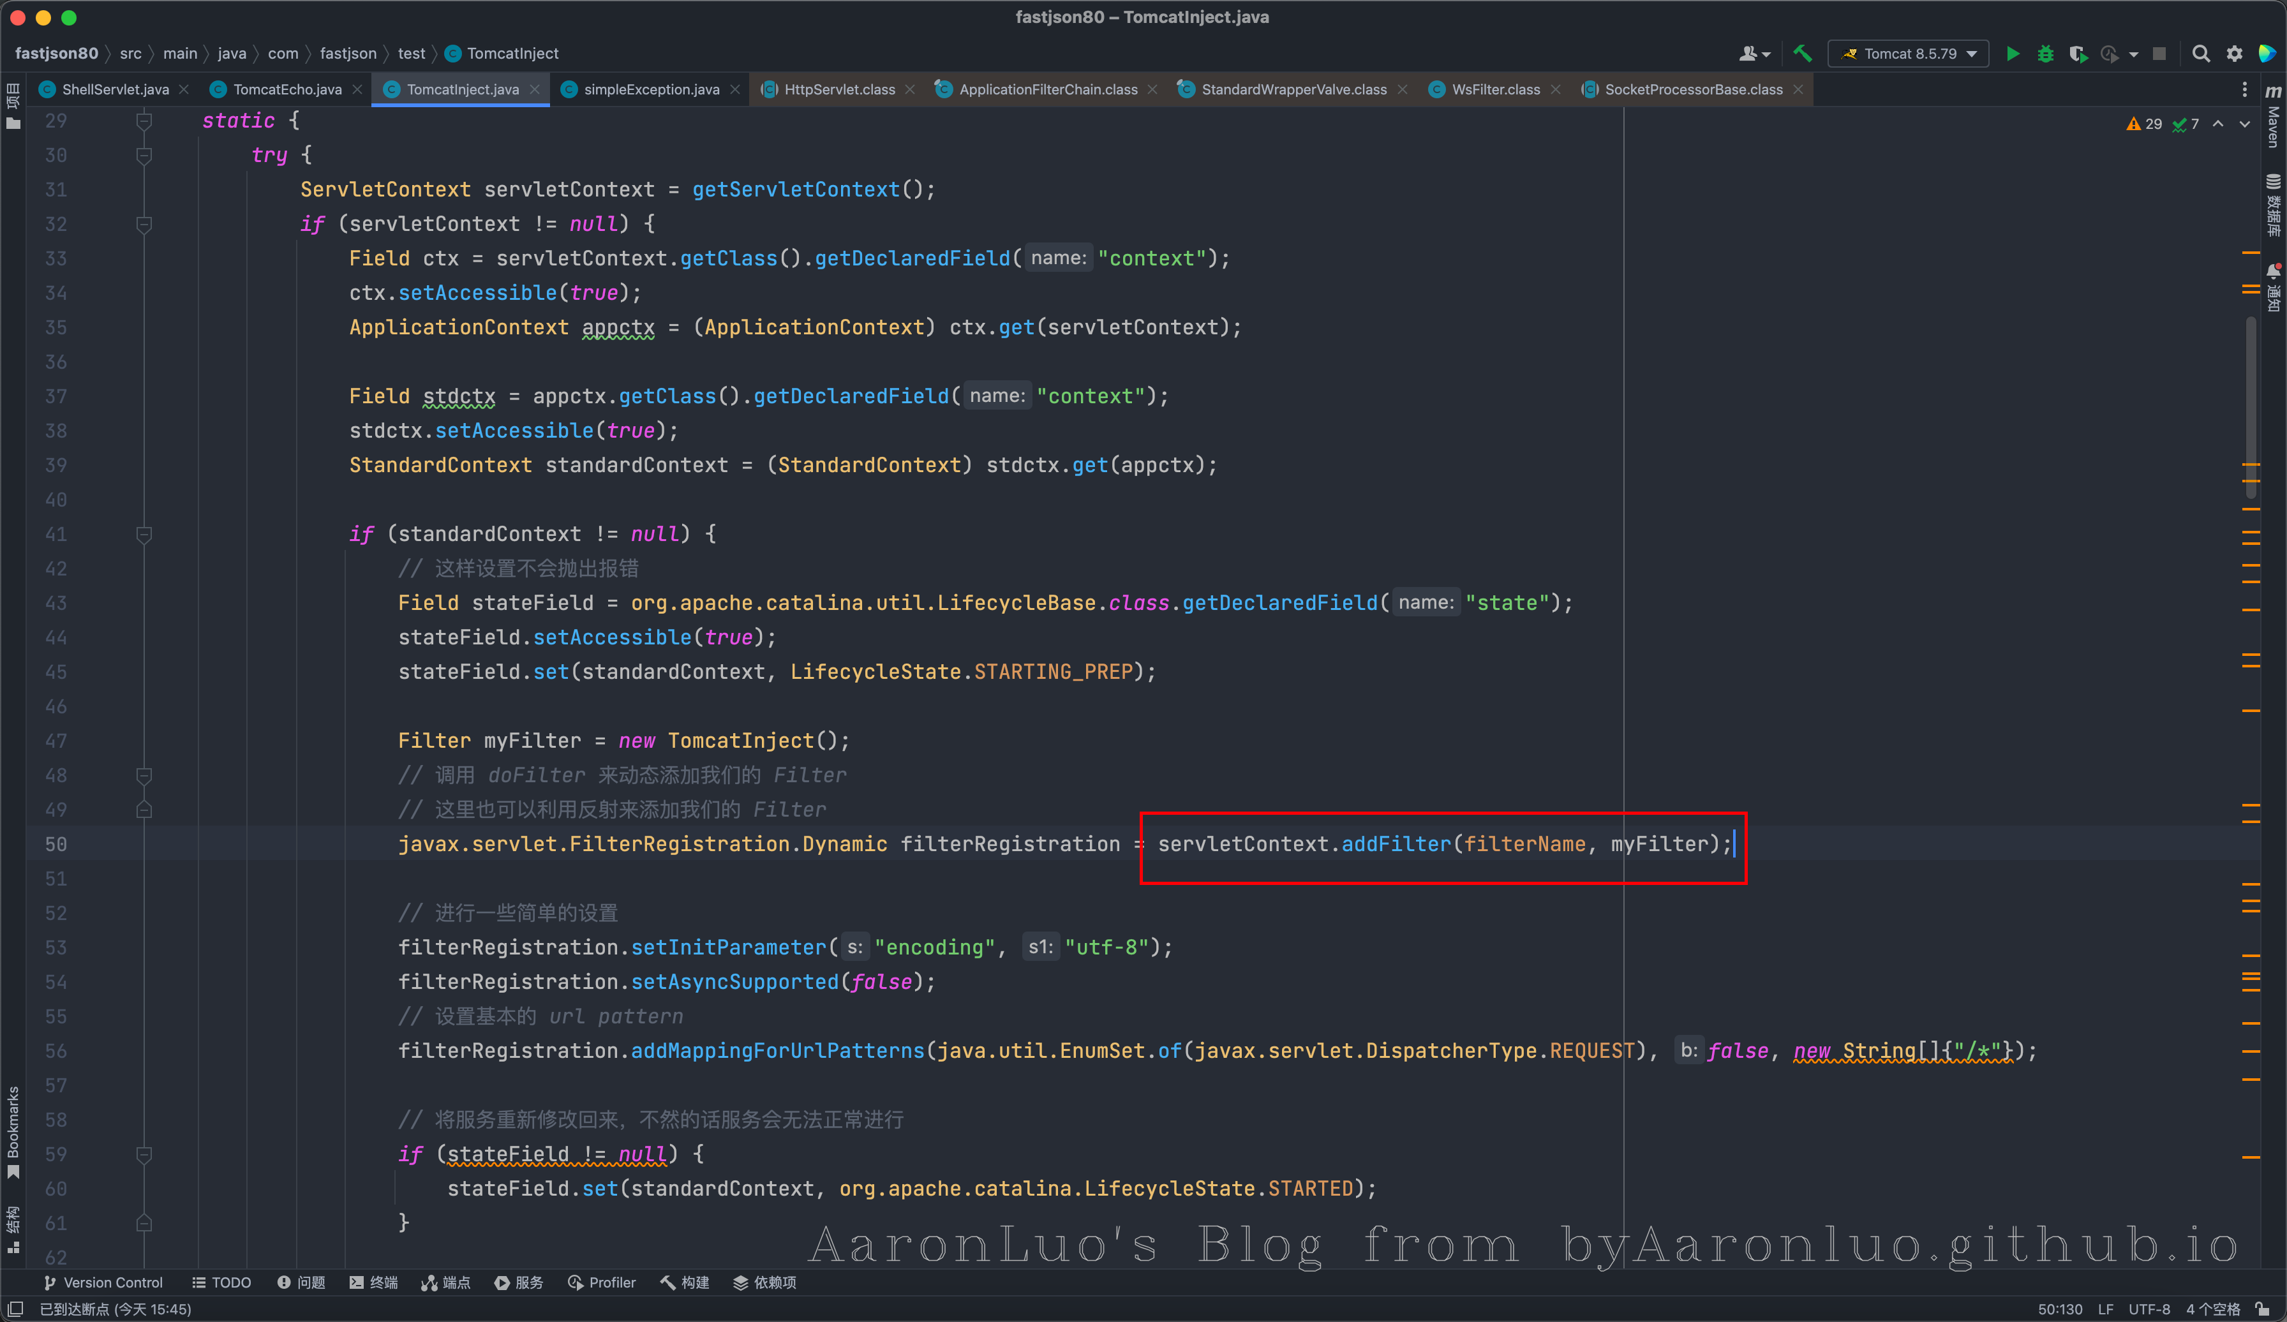Start debugging with the green bug icon
Viewport: 2287px width, 1322px height.
[2045, 54]
